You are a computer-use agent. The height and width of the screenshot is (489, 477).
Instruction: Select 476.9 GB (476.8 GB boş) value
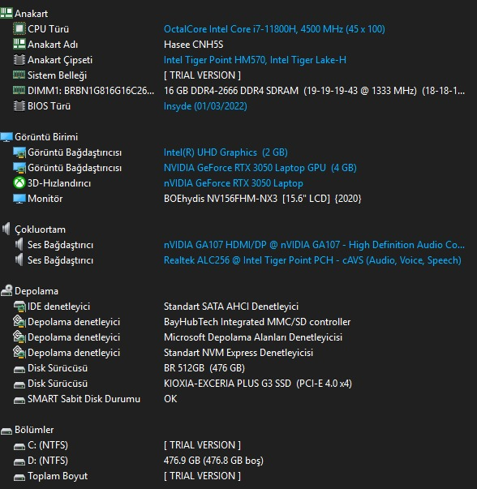213,461
